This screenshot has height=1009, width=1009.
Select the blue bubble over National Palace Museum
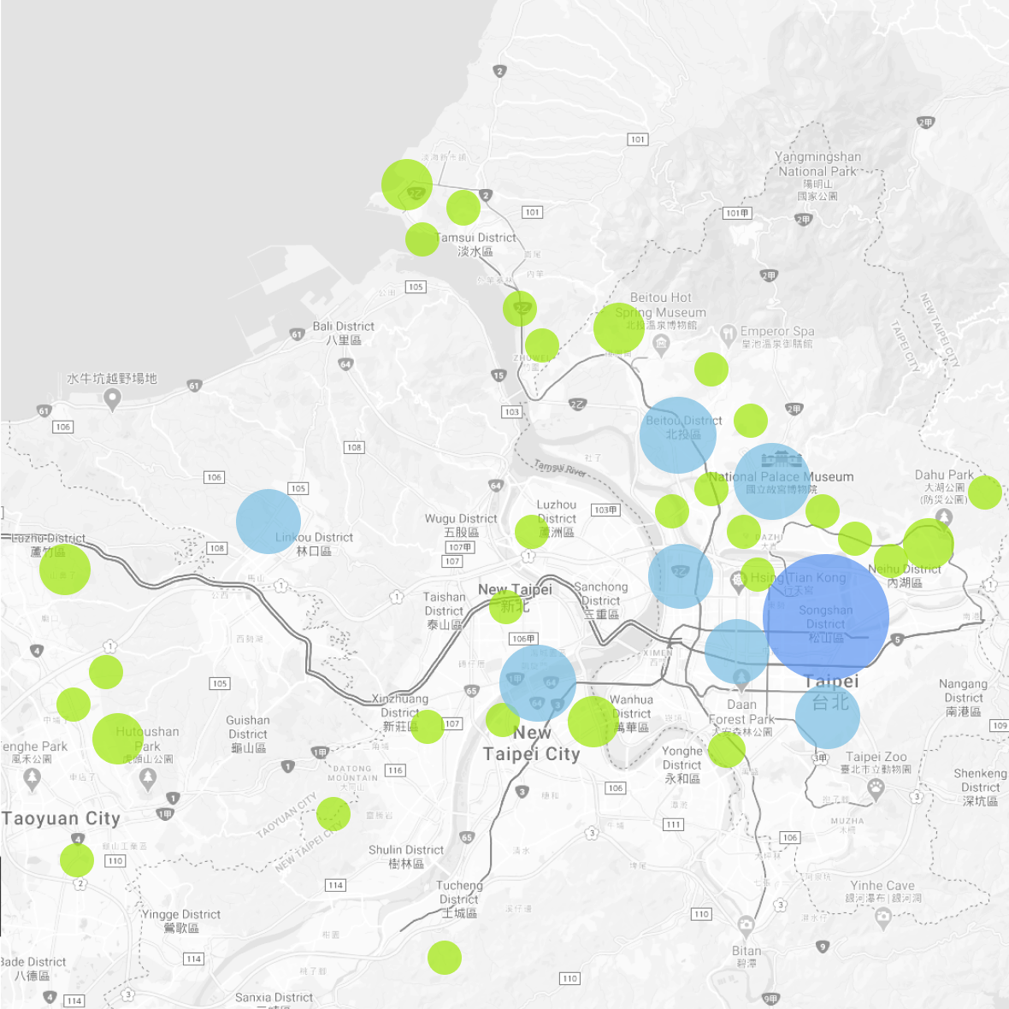point(771,481)
